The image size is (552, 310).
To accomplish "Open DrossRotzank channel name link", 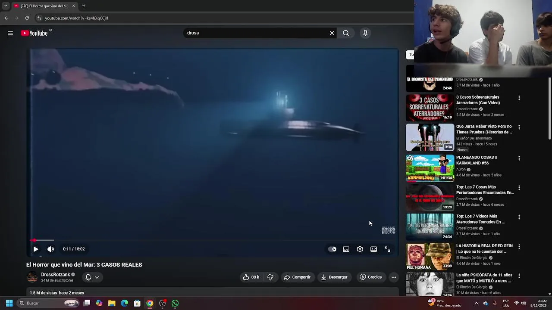I will tap(56, 275).
